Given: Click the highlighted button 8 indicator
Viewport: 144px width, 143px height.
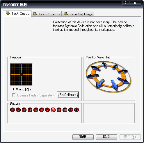Looking at the screenshot, I should (53, 110).
